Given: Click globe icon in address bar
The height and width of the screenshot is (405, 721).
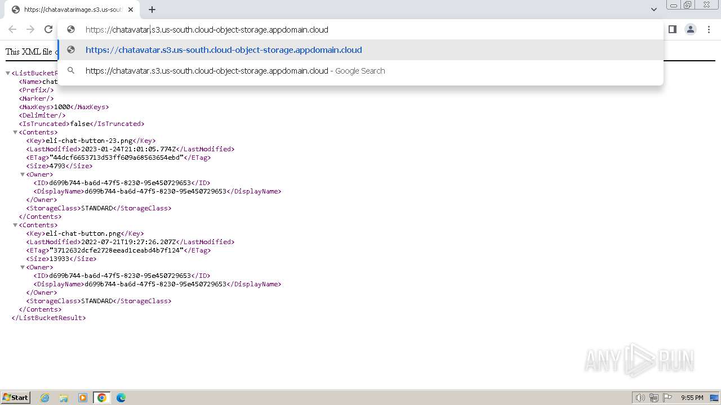Looking at the screenshot, I should (71, 29).
